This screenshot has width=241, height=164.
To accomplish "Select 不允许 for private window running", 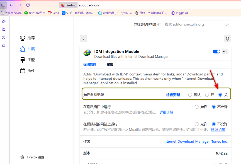I will 214,107.
